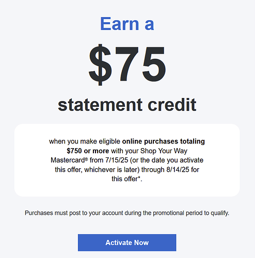Image resolution: width=255 pixels, height=258 pixels.
Task: Click the 8/14/25 end date
Action: [178, 170]
